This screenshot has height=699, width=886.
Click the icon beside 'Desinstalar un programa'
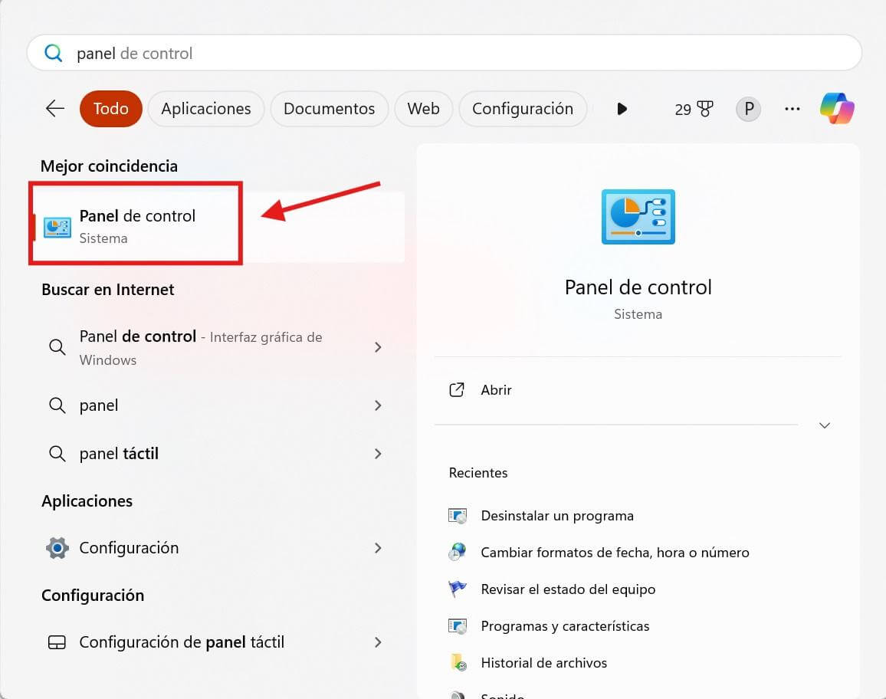tap(458, 516)
